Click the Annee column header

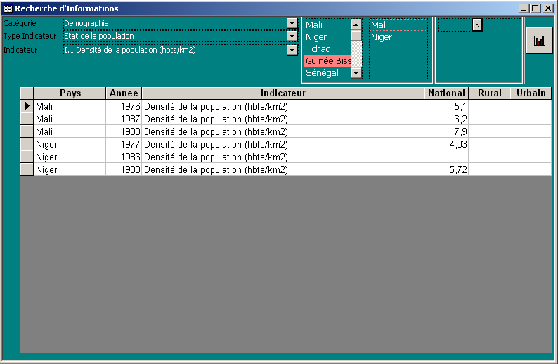tap(124, 93)
